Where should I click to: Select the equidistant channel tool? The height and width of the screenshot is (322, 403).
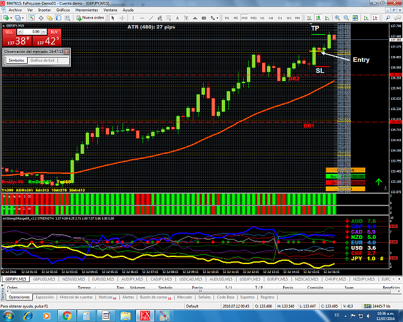pyautogui.click(x=160, y=18)
